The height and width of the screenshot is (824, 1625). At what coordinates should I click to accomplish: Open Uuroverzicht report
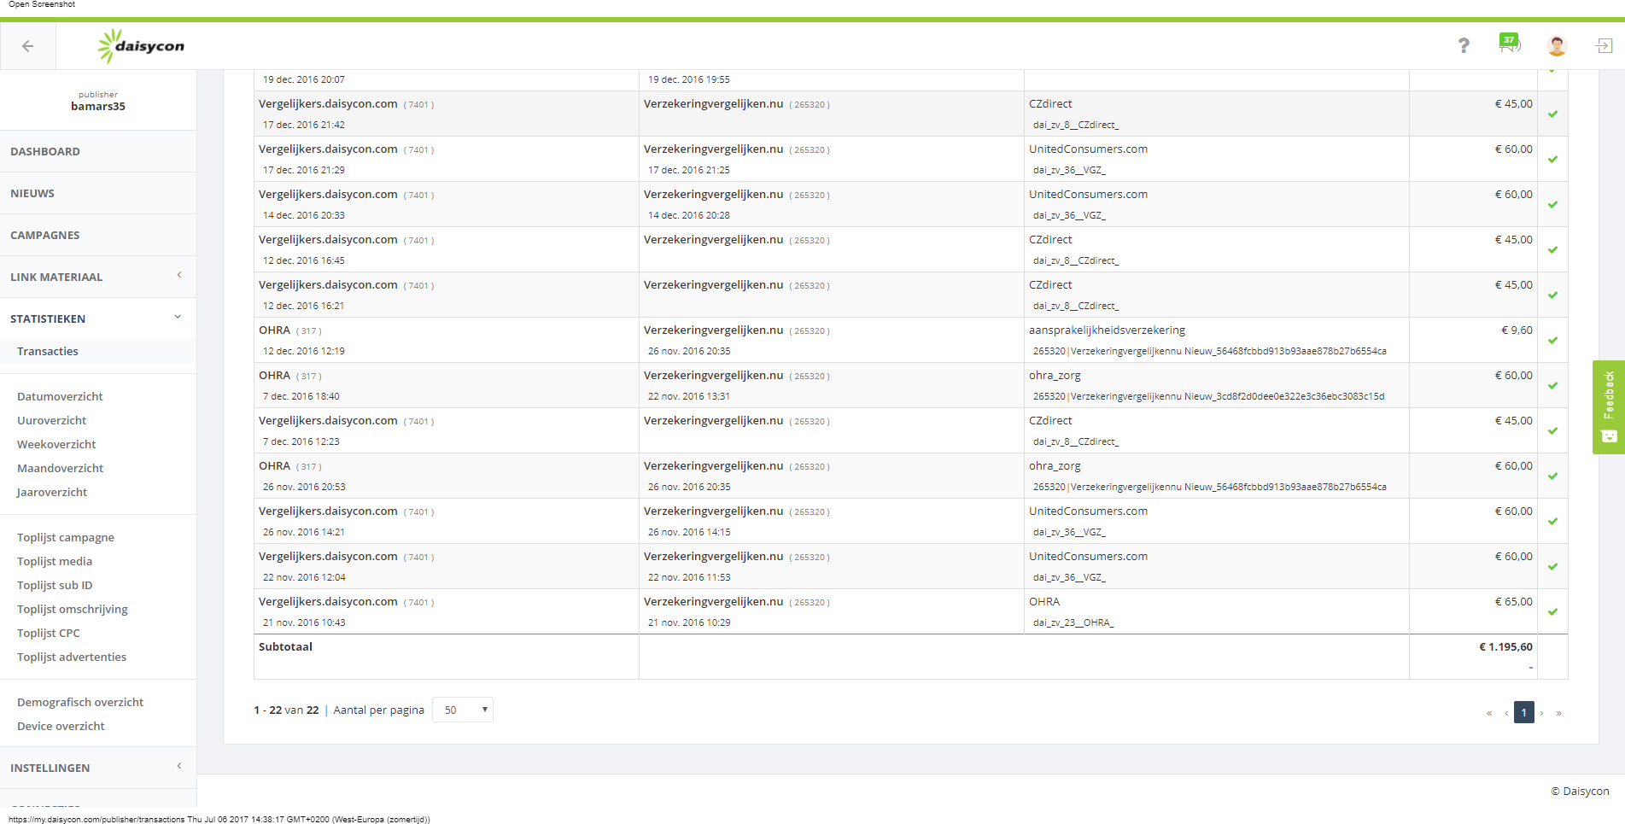pos(52,420)
